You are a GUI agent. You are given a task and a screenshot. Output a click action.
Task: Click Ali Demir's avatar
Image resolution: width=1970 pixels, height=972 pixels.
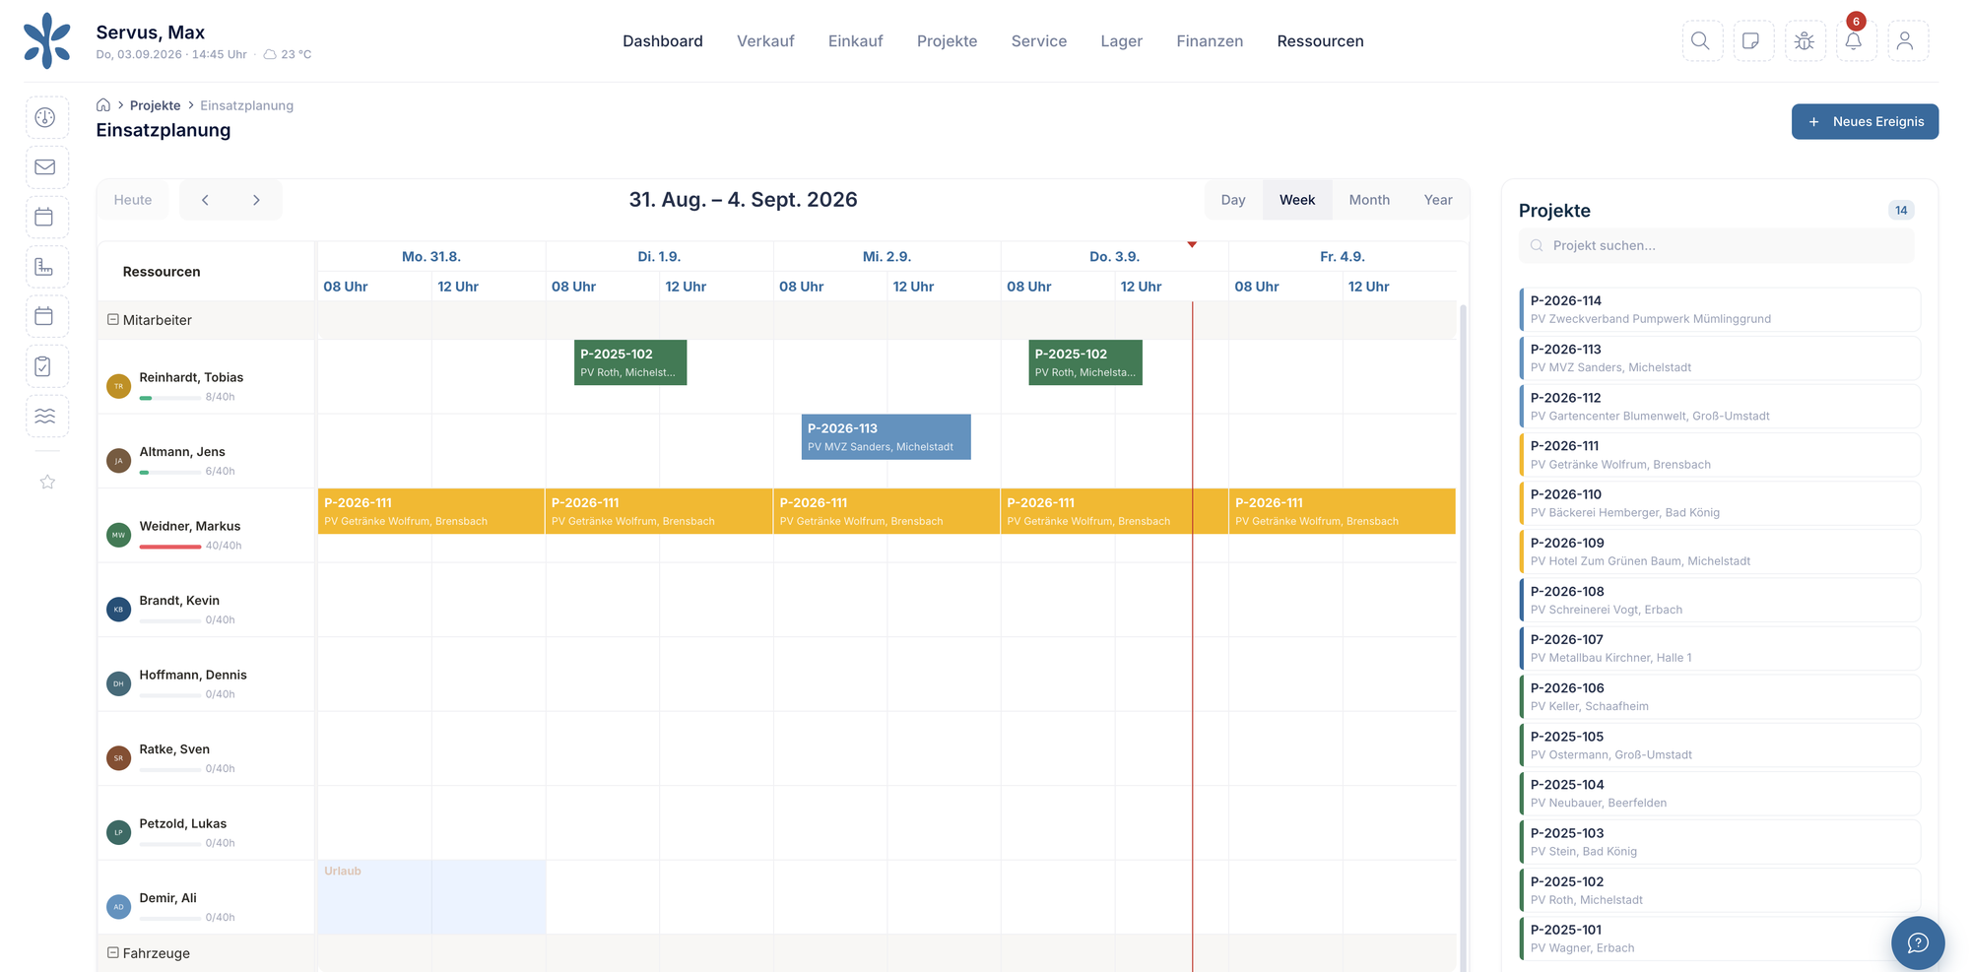[119, 907]
